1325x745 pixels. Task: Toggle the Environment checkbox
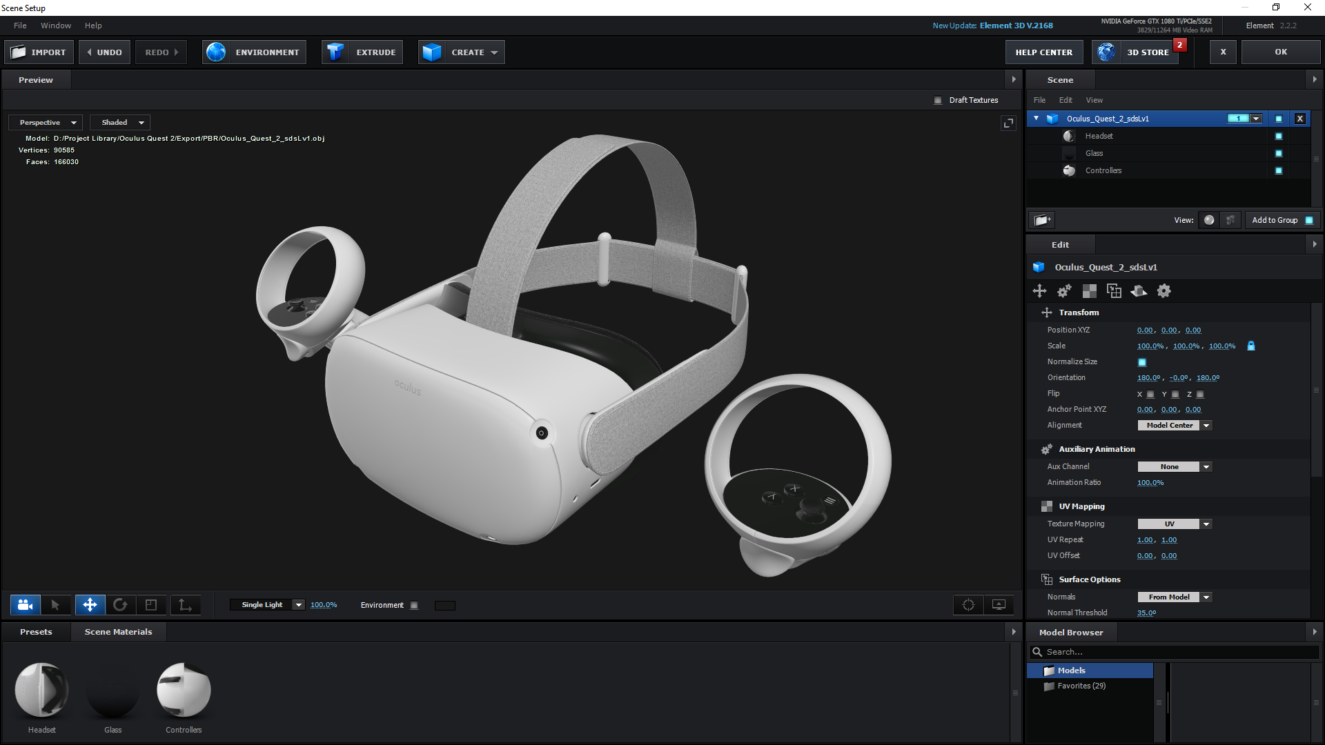click(x=414, y=606)
